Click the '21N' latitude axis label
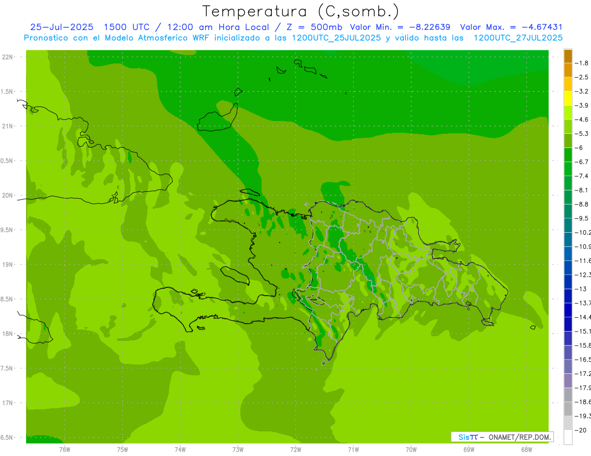 point(7,126)
